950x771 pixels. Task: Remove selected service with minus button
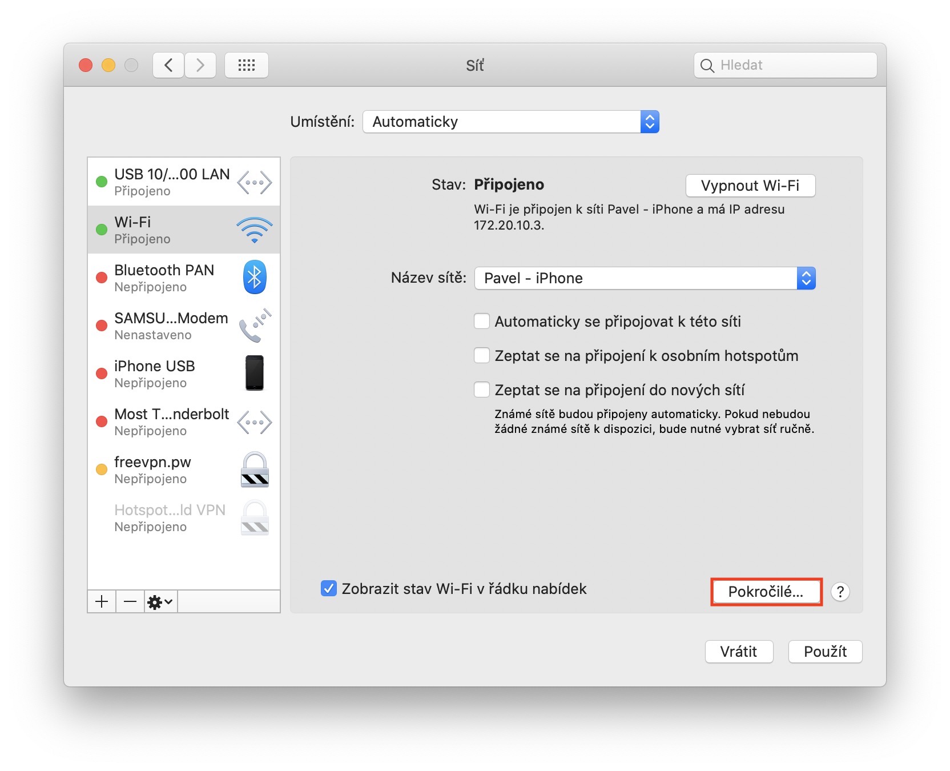(x=130, y=601)
